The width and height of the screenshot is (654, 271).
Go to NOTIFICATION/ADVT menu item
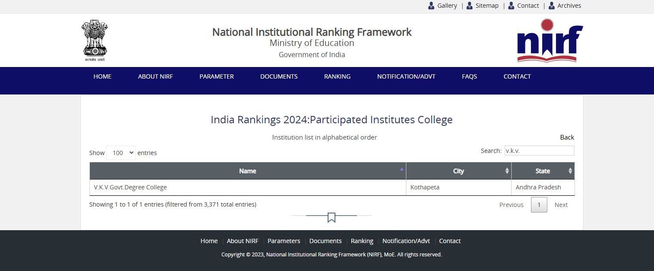[406, 76]
